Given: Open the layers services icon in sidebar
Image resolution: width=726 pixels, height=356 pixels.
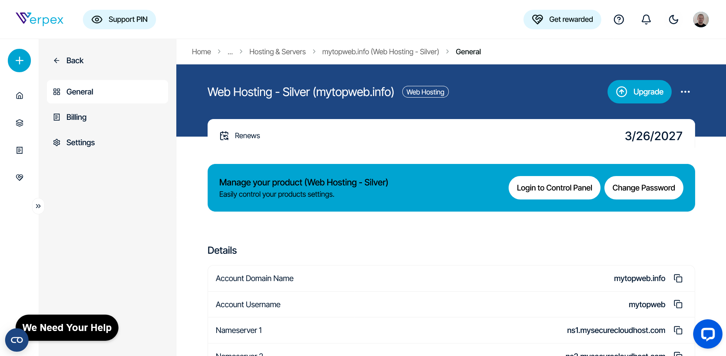Looking at the screenshot, I should coord(20,123).
